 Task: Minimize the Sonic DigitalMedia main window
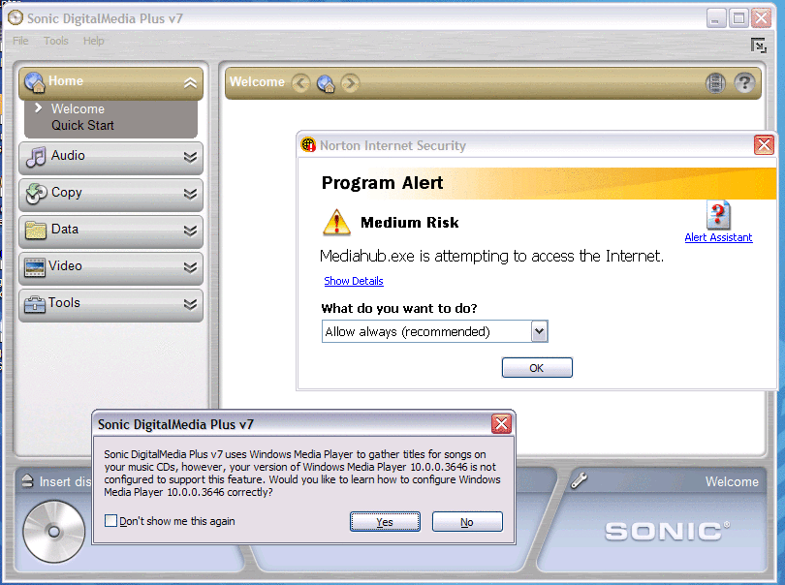pos(716,18)
